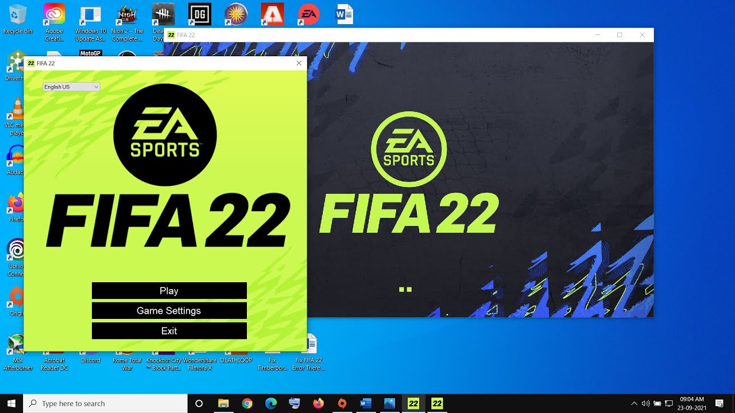Screen dimensions: 735x413
Task: Click the Wondershare Filmora X label
Action: pyautogui.click(x=199, y=364)
